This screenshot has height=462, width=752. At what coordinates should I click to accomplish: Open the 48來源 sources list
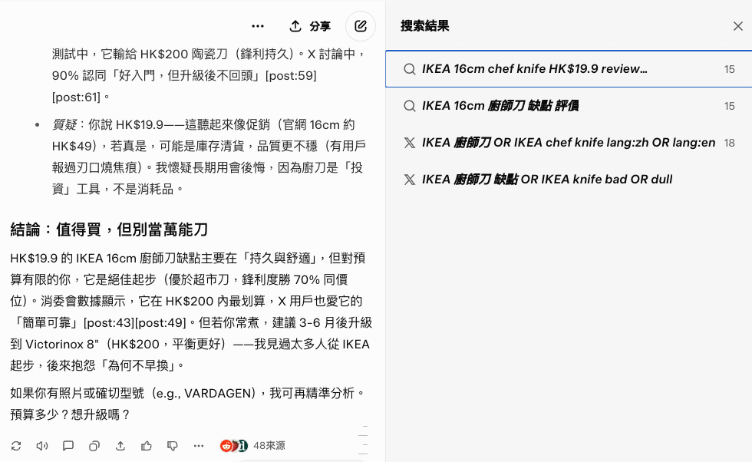tap(269, 445)
